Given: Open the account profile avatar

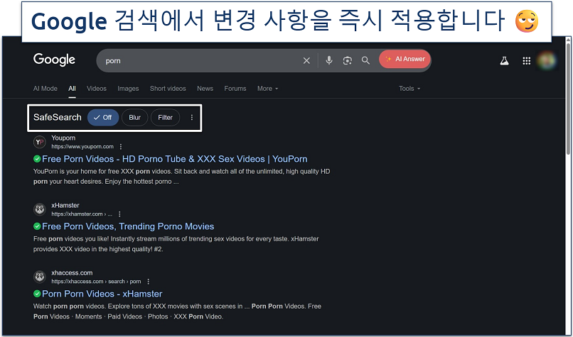Looking at the screenshot, I should point(547,61).
